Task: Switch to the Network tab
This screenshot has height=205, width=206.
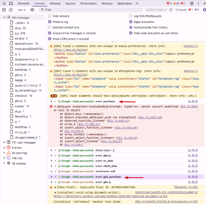Action: click(x=55, y=3)
